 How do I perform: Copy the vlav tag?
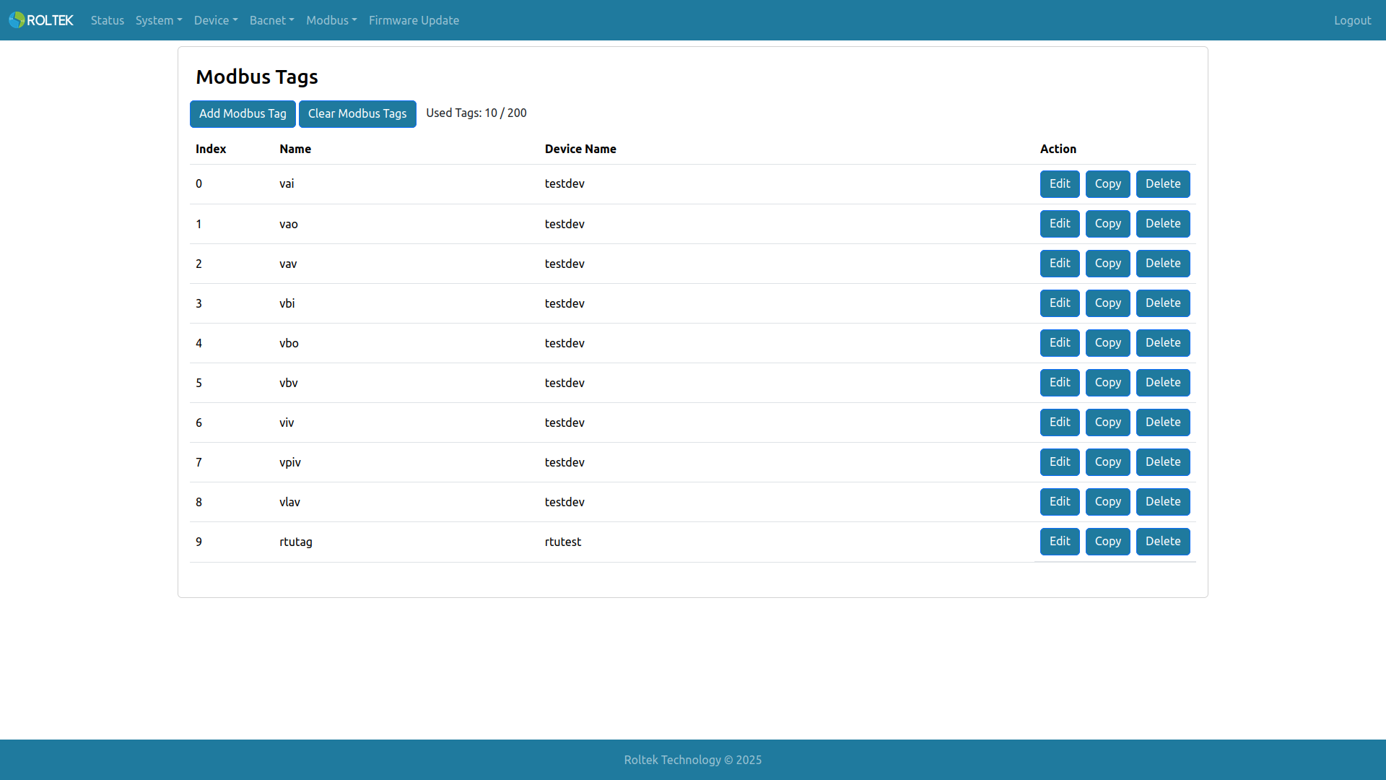tap(1107, 501)
